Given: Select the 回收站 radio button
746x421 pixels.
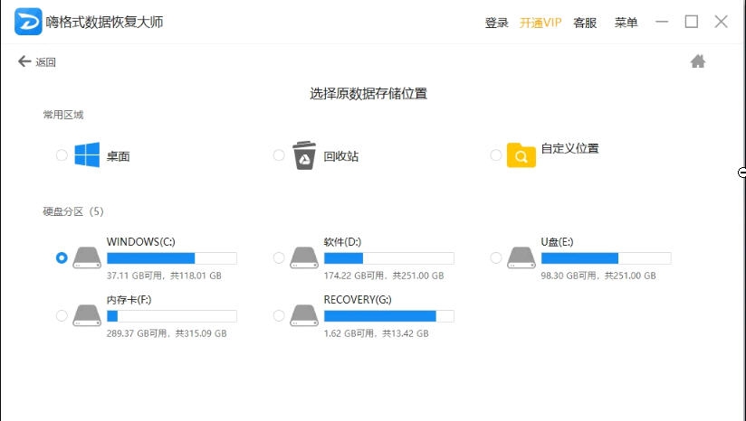Looking at the screenshot, I should pos(279,155).
